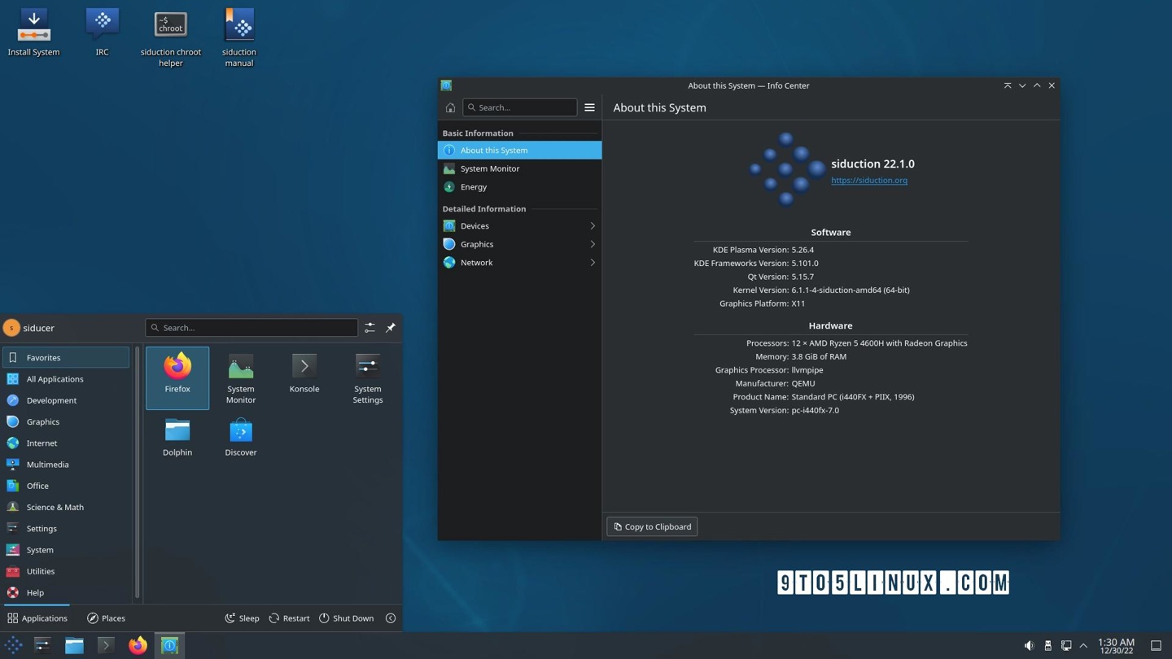
Task: Select Utilities category
Action: tap(66, 571)
